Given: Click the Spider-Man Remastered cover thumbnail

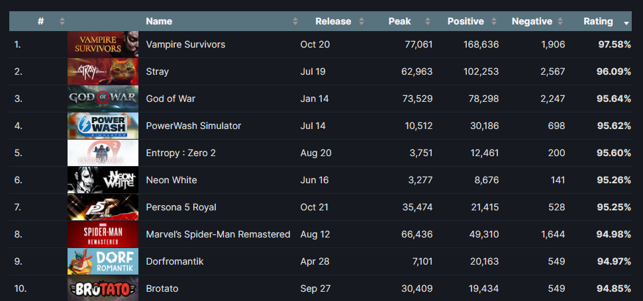Looking at the screenshot, I should [x=103, y=234].
